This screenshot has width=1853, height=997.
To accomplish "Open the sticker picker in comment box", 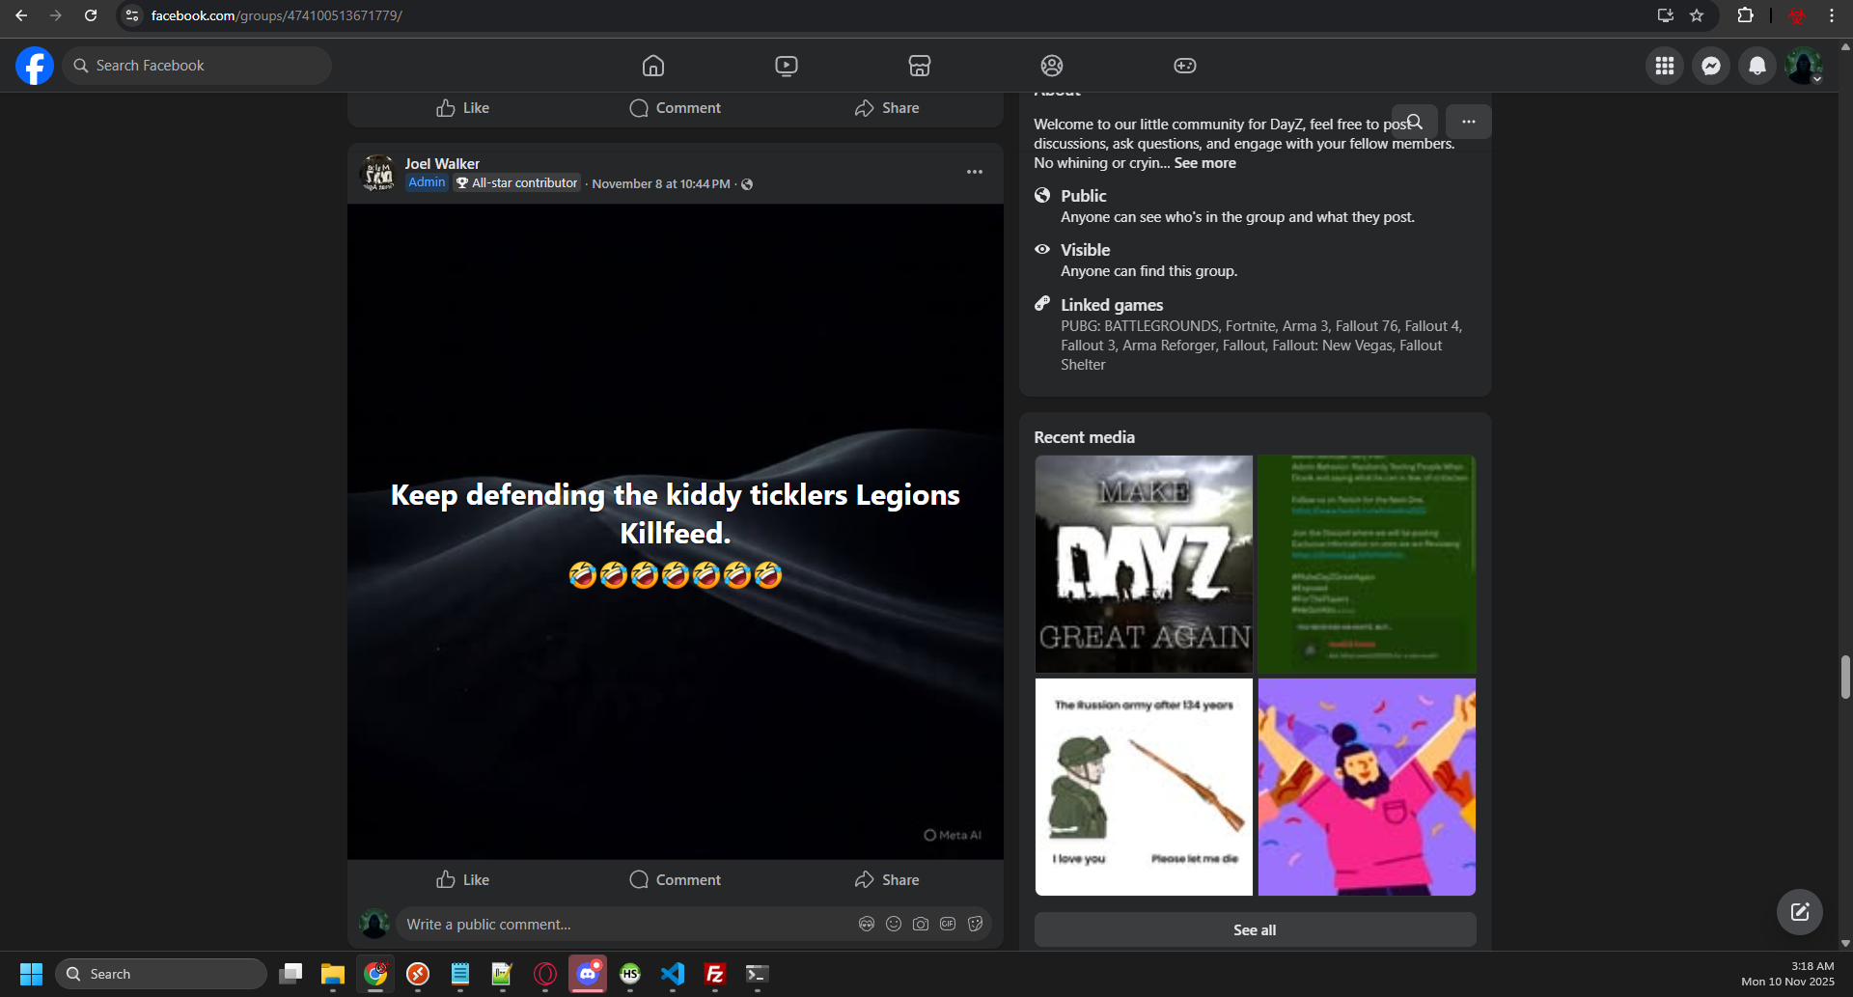I will [x=975, y=924].
